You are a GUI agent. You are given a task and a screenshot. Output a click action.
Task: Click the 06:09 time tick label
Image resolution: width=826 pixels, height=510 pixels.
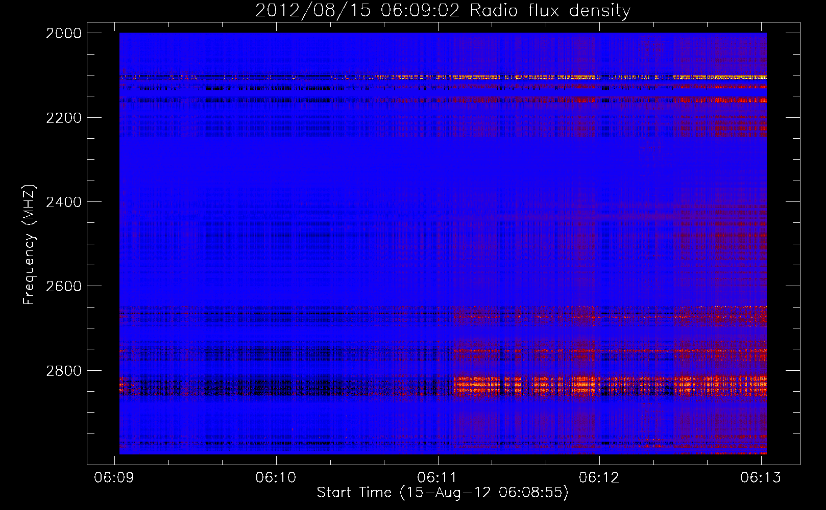pos(114,477)
